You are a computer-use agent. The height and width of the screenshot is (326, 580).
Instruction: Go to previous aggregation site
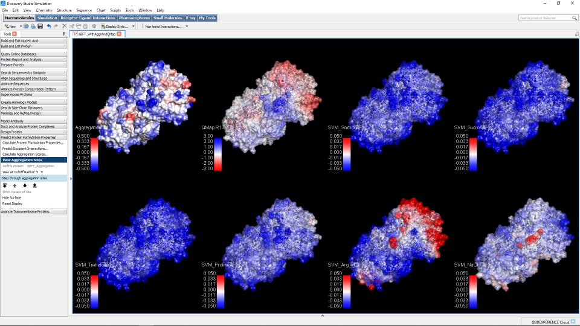(x=14, y=185)
